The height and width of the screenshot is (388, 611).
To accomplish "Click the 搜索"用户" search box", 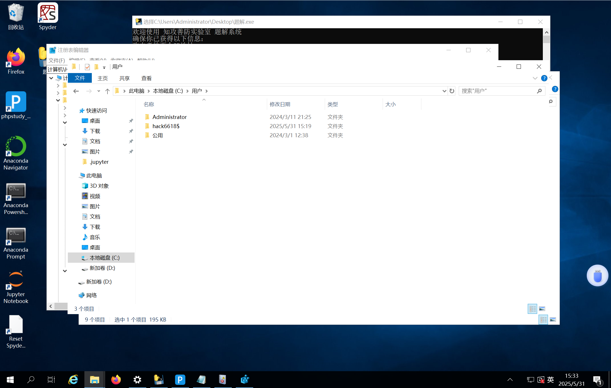I will click(x=498, y=91).
